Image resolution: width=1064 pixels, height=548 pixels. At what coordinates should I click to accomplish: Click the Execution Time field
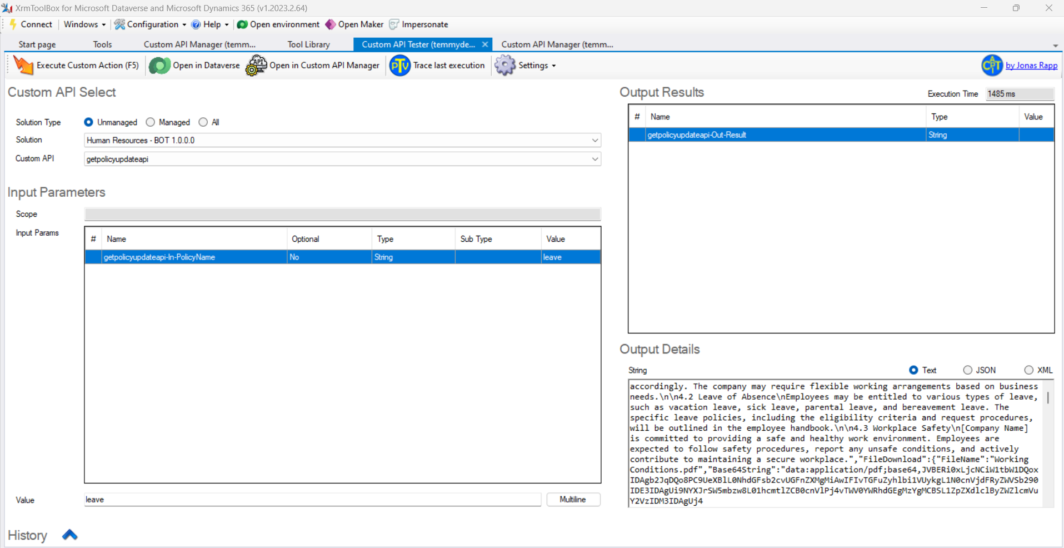click(1020, 94)
